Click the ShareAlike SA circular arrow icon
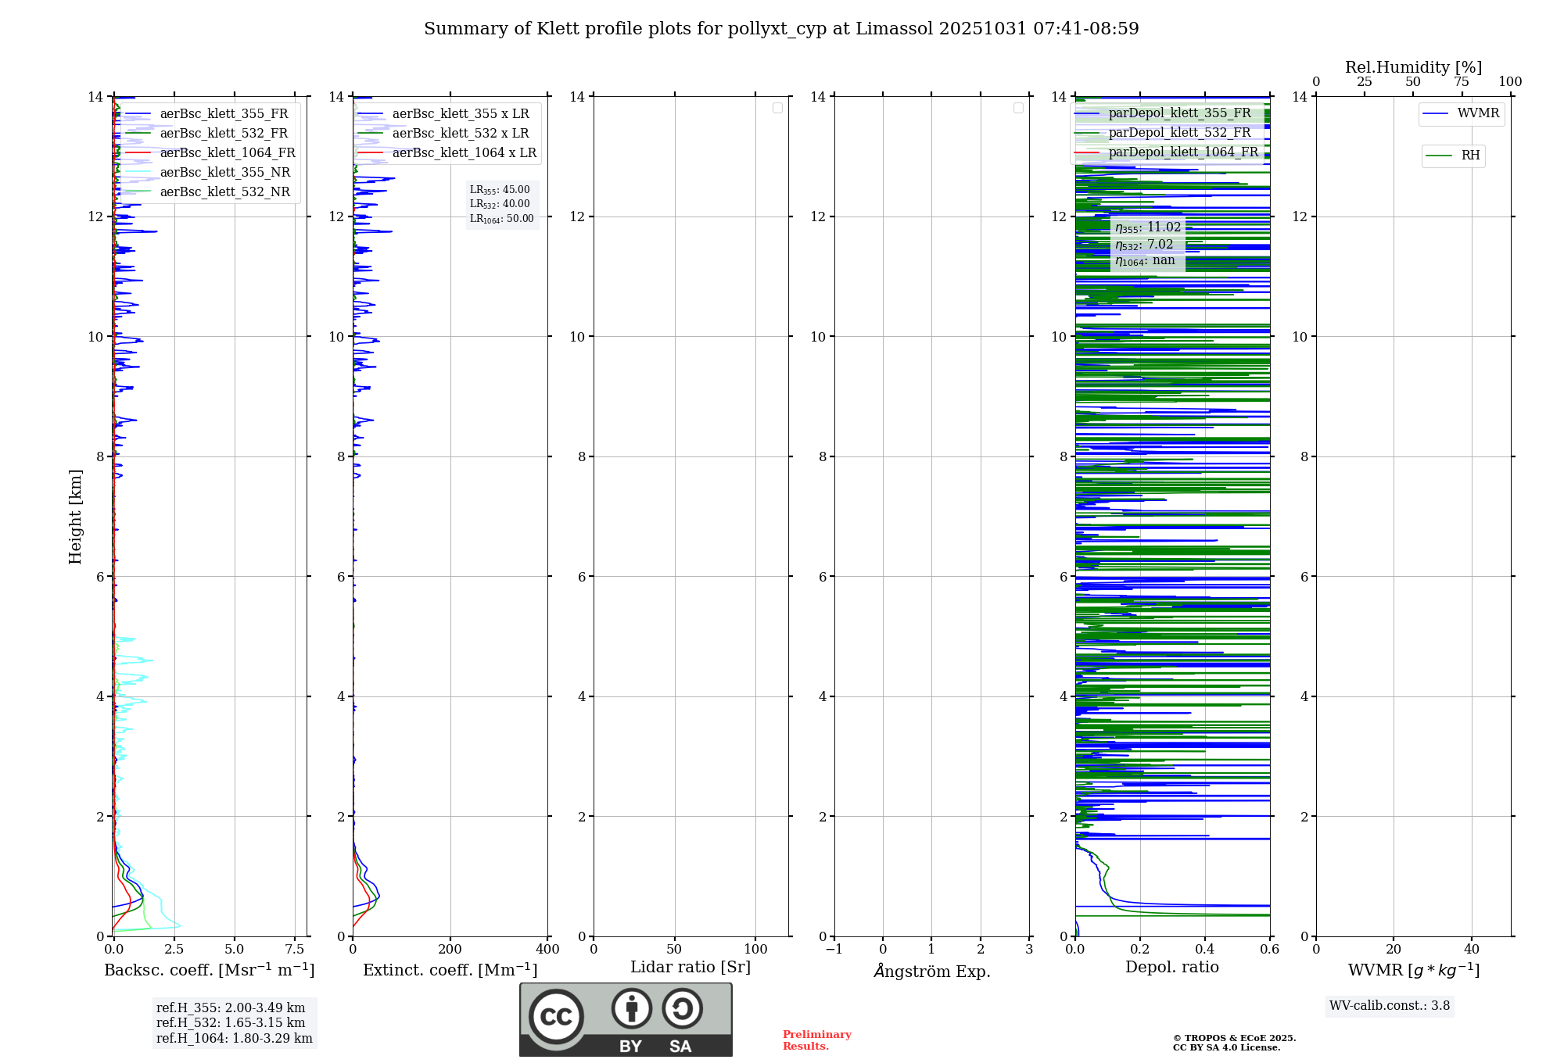 point(682,1008)
